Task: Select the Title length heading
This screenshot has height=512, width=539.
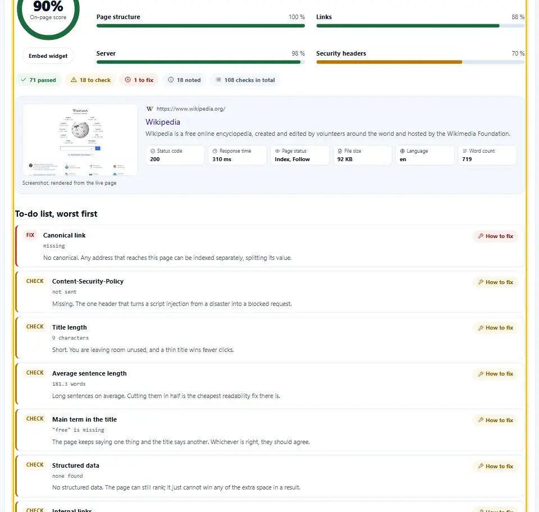Action: [70, 327]
